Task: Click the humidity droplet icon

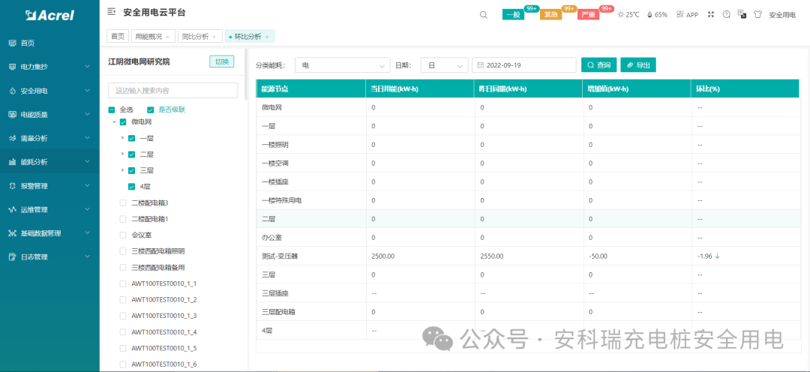Action: (x=649, y=14)
